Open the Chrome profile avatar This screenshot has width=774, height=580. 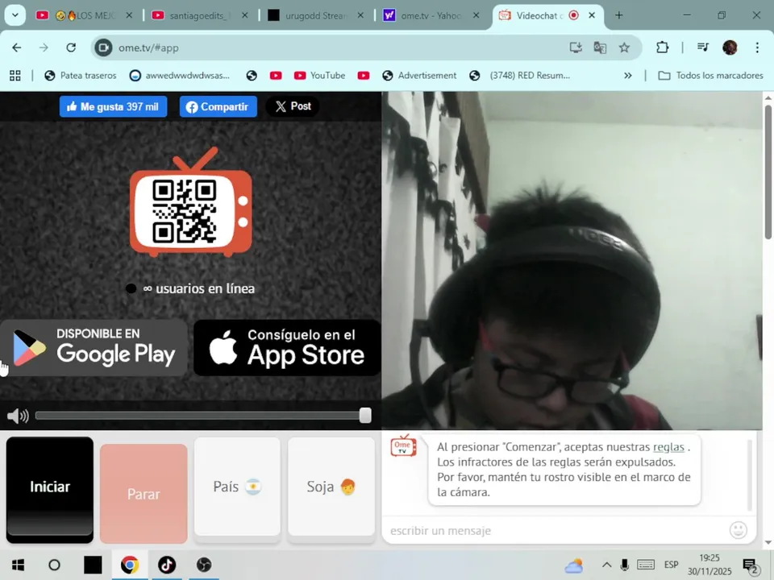730,48
